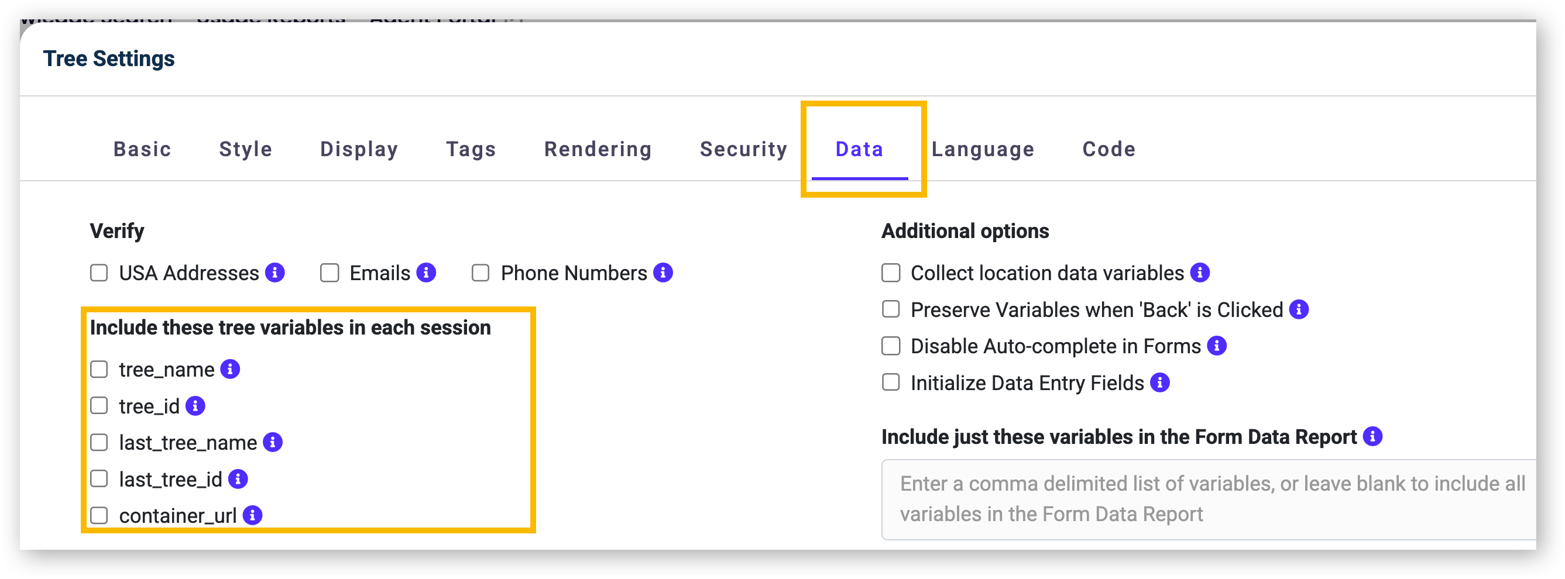Show info for Collect location data variables
The width and height of the screenshot is (1565, 579).
tap(1200, 273)
